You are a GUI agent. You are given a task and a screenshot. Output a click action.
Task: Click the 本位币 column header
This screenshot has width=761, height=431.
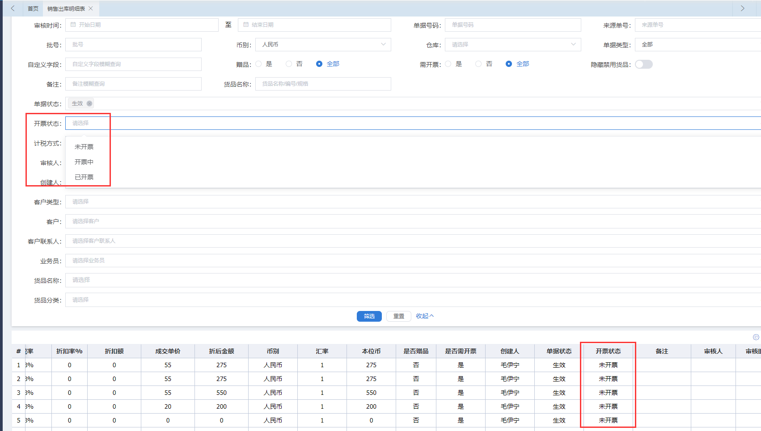tap(371, 351)
